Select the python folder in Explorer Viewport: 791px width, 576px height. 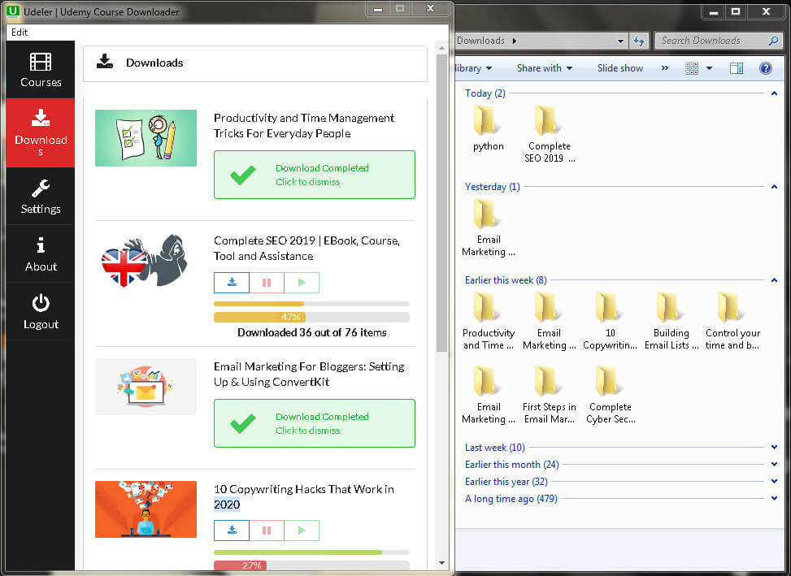tap(488, 128)
